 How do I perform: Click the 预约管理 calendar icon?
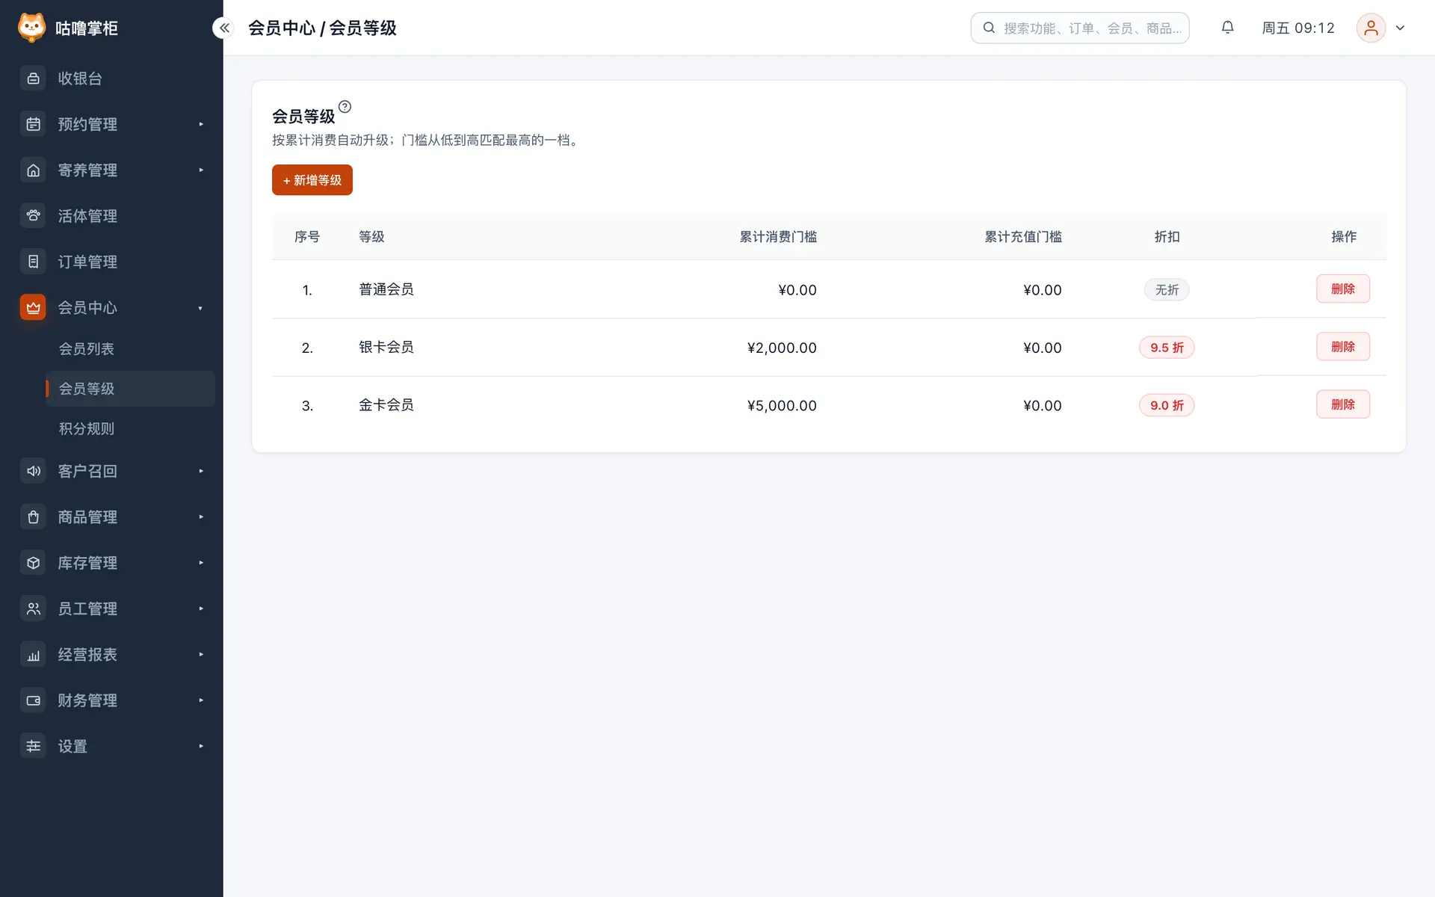pos(33,124)
